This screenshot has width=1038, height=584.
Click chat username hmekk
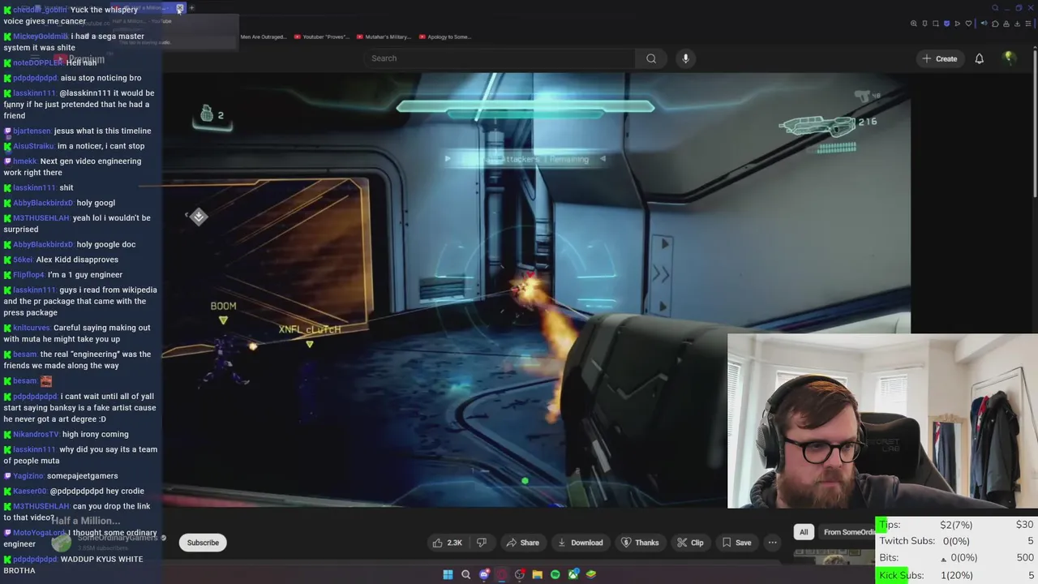coord(25,161)
